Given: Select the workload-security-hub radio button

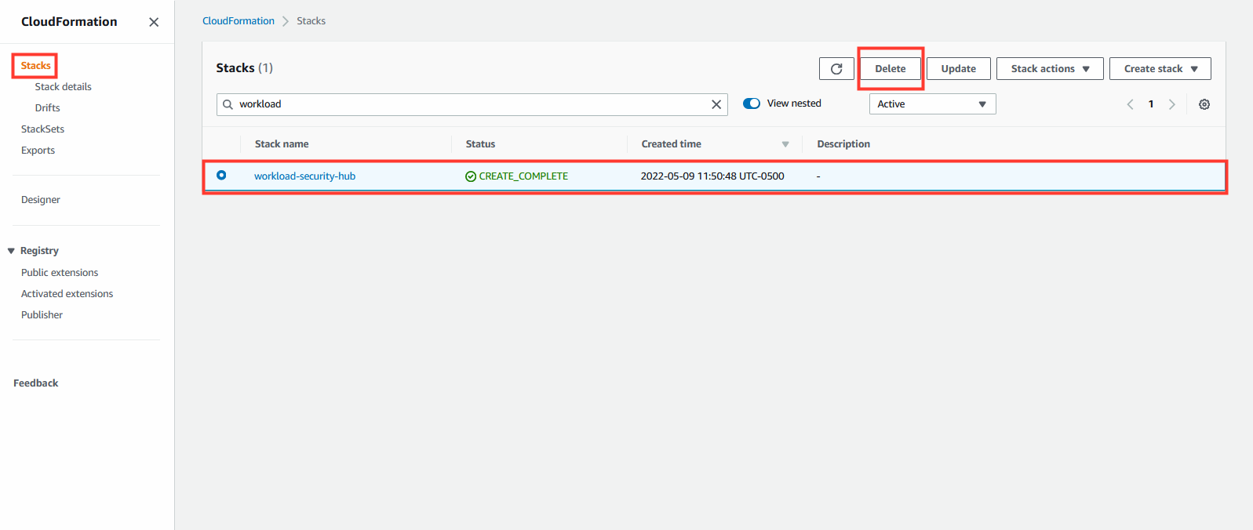Looking at the screenshot, I should click(221, 176).
